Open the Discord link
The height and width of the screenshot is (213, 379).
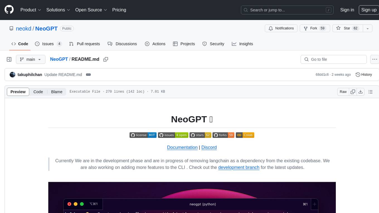[x=209, y=147]
